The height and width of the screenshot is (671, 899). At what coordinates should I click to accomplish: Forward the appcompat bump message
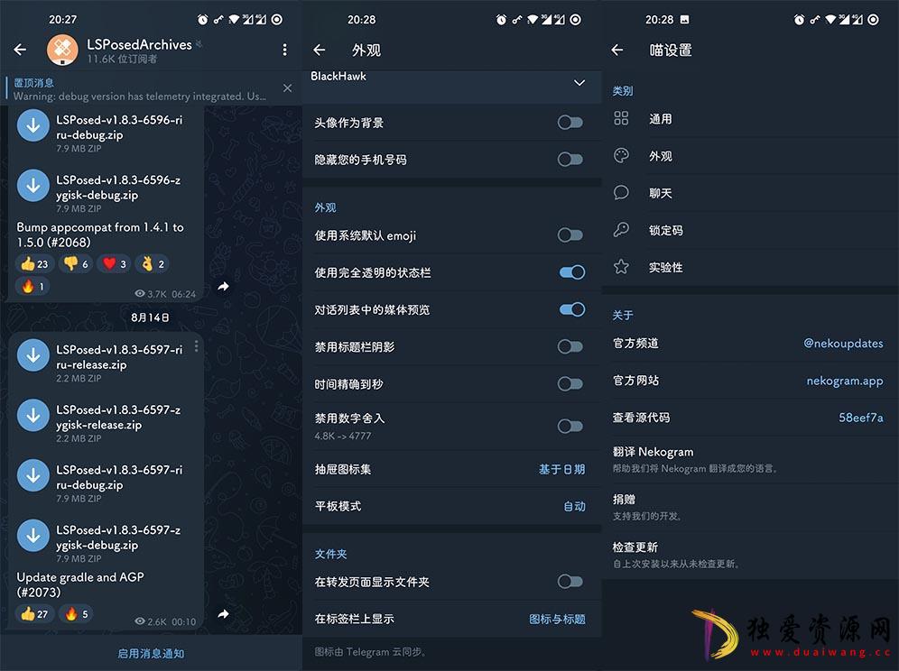pos(224,286)
